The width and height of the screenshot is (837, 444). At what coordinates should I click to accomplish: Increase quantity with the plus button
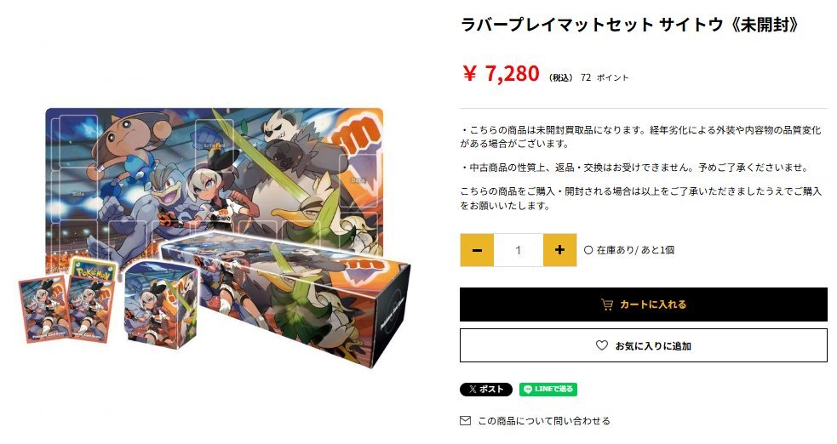pos(559,250)
